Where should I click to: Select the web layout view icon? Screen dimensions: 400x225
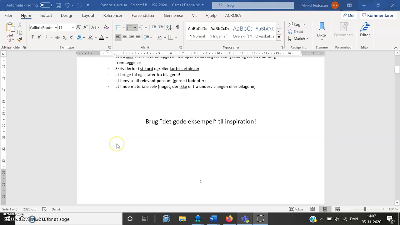pos(337,209)
